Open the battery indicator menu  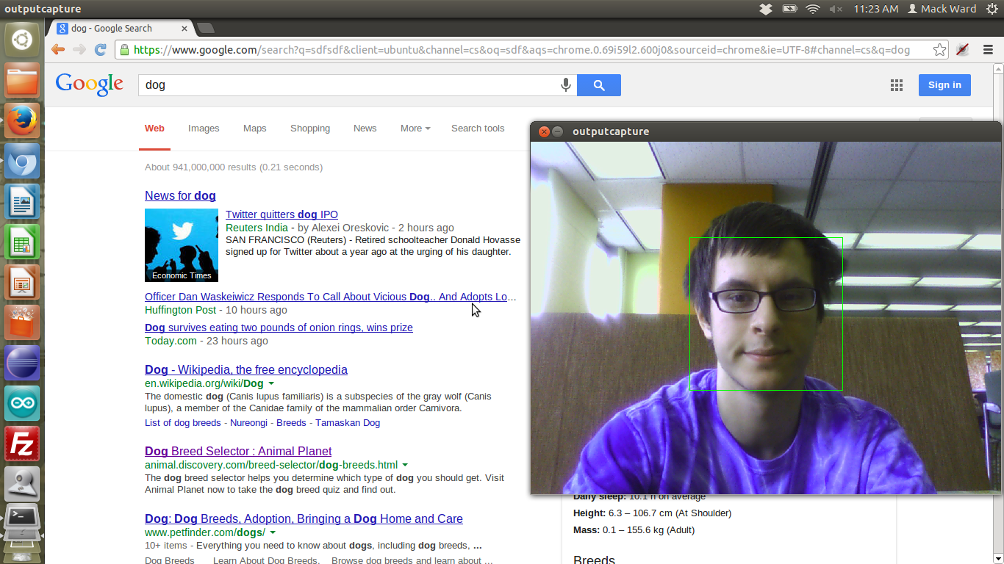(x=789, y=9)
